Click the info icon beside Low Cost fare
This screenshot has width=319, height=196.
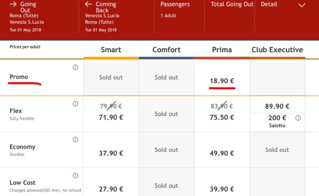pos(76,176)
